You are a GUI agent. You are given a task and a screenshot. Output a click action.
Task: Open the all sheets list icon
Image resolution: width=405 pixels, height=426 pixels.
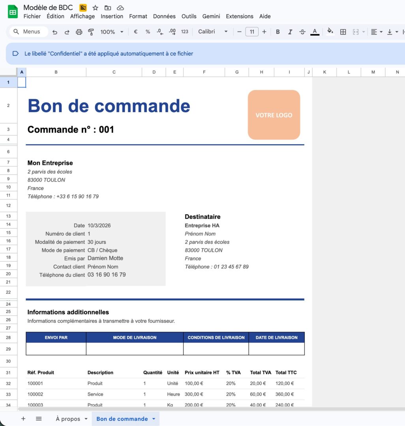pyautogui.click(x=39, y=419)
